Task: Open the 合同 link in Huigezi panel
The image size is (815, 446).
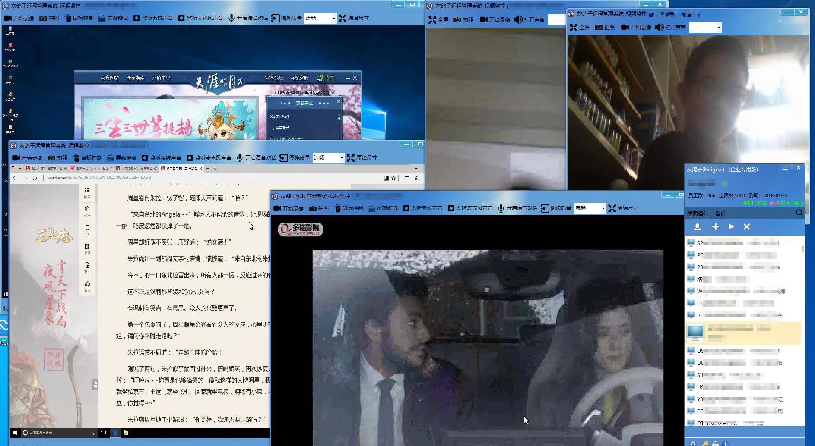Action: [x=748, y=203]
